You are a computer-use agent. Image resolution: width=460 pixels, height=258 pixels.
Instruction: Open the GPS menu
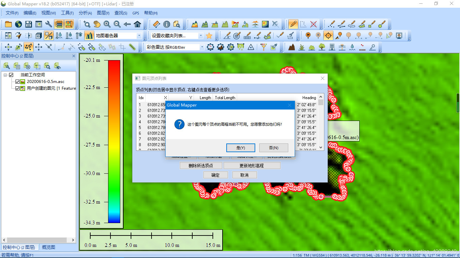coord(136,13)
